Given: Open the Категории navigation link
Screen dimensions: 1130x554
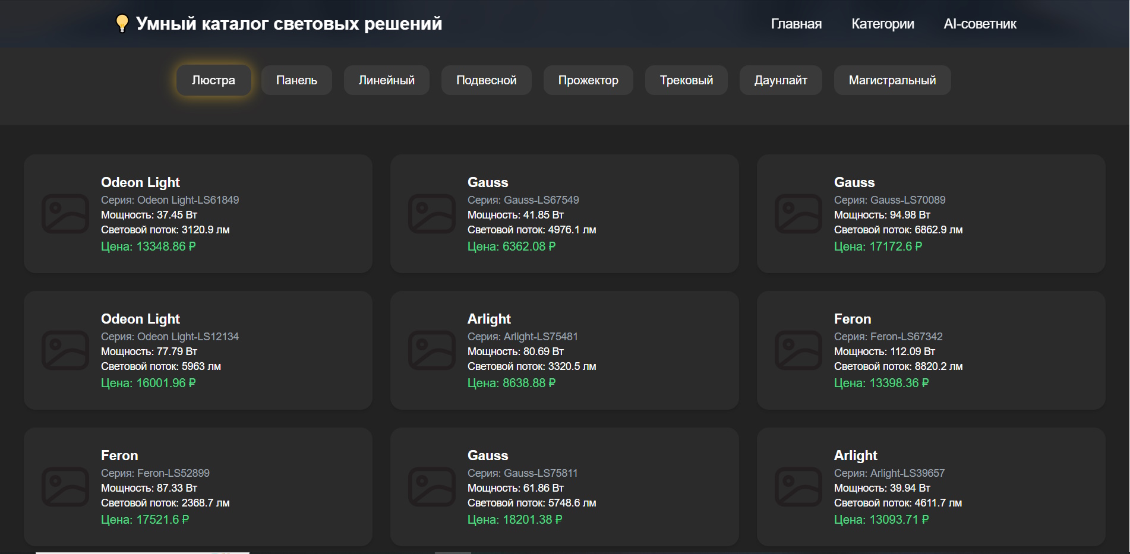Looking at the screenshot, I should pos(883,24).
